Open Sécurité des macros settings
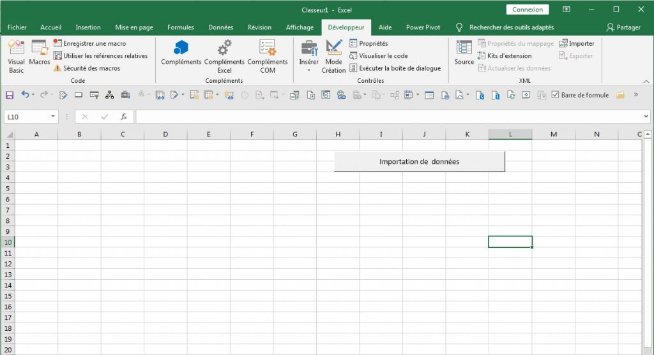 pos(87,68)
